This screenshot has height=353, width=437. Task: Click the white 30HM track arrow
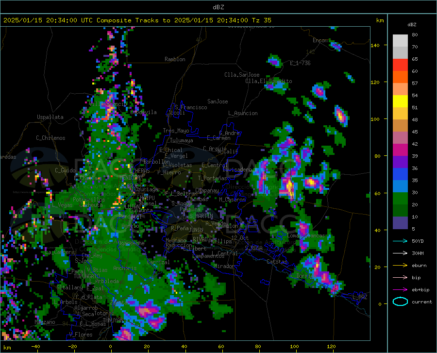coord(400,253)
